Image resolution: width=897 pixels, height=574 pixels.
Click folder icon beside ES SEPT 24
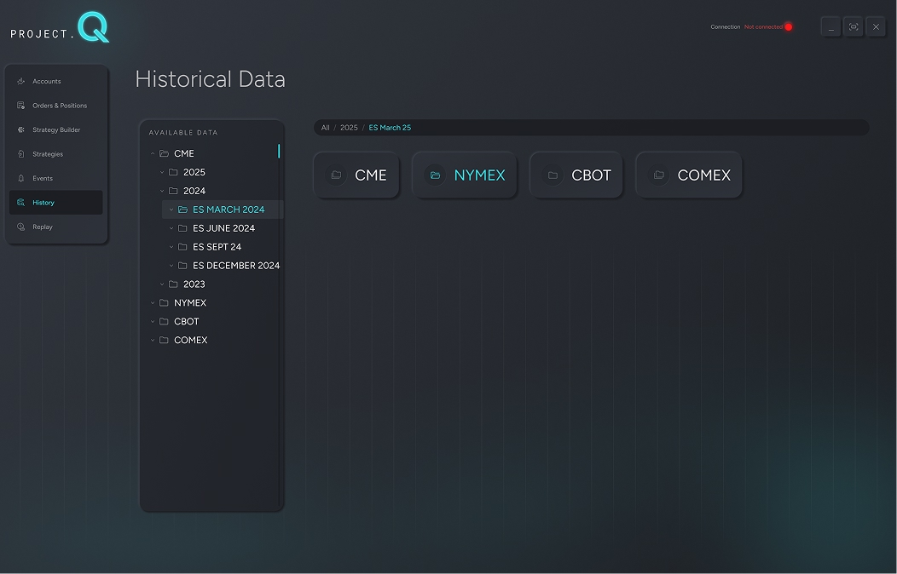pos(182,247)
